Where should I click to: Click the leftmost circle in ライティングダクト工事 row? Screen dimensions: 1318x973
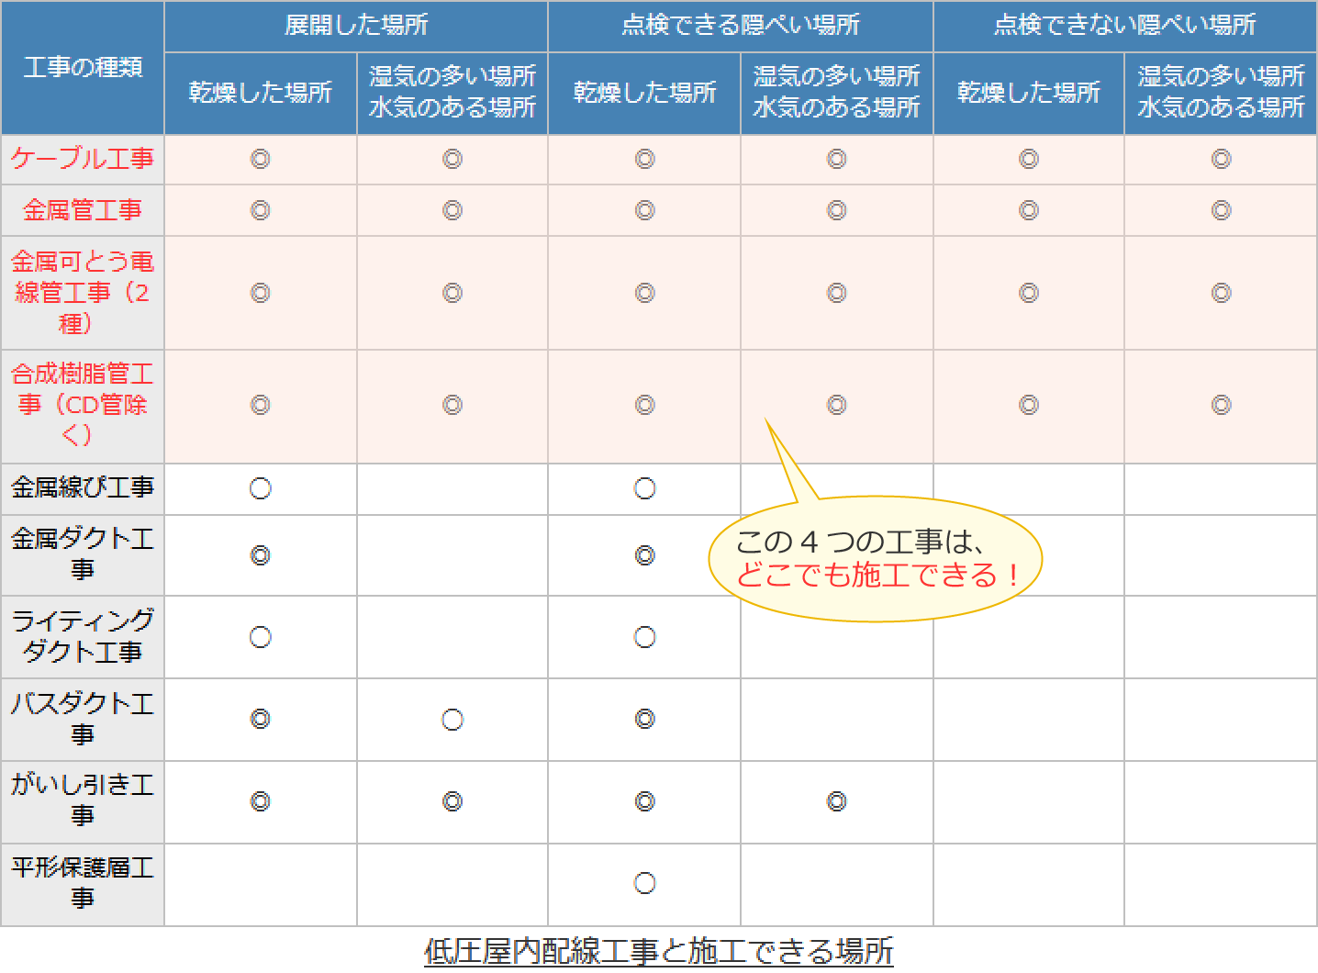click(x=261, y=637)
